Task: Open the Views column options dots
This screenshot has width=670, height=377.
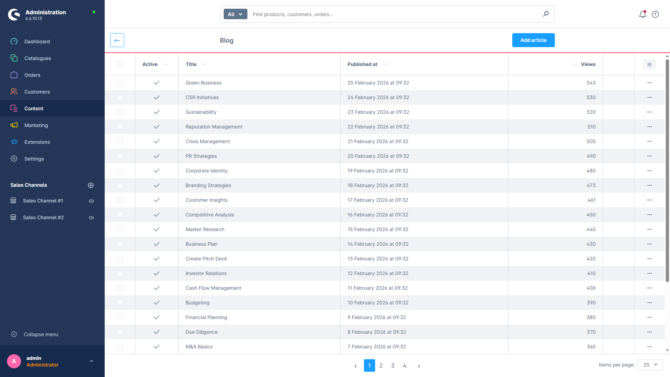Action: (x=575, y=64)
